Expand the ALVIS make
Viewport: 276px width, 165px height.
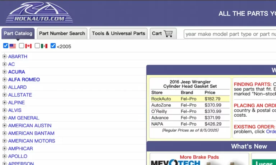pyautogui.click(x=5, y=110)
